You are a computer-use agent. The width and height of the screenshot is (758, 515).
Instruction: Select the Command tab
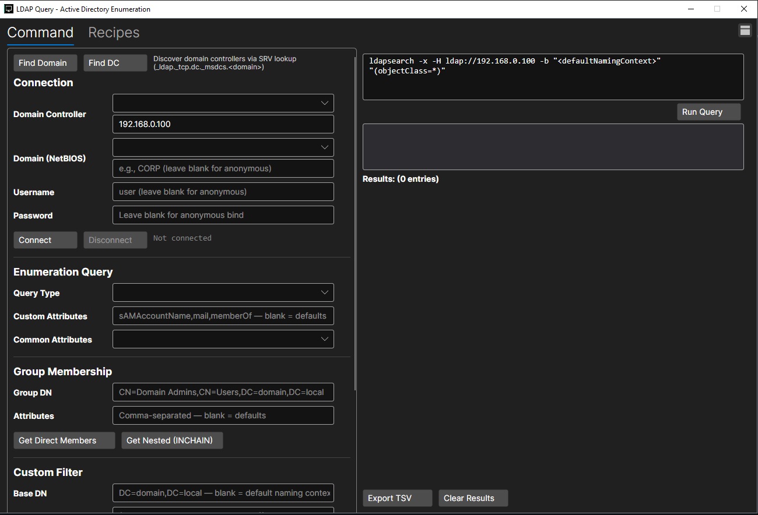[40, 33]
